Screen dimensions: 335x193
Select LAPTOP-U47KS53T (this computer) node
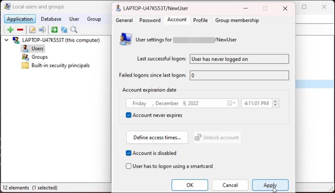(x=61, y=40)
